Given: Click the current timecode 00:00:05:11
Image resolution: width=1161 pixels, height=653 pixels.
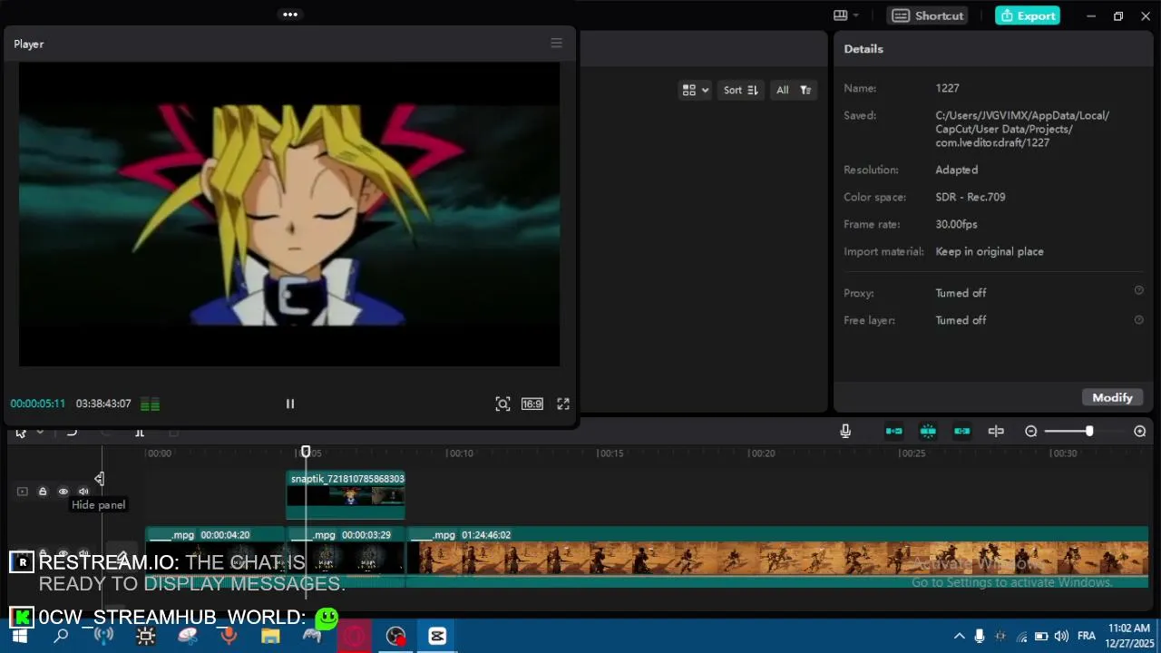Looking at the screenshot, I should coord(38,404).
